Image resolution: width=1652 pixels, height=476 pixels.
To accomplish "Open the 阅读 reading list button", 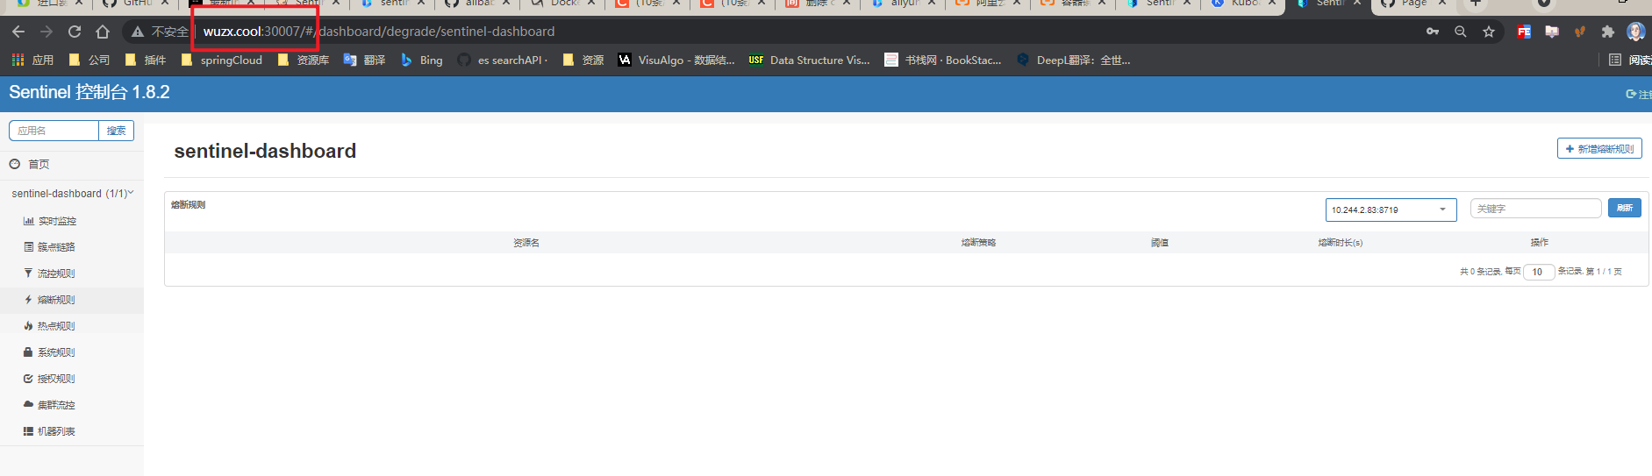I will click(1631, 60).
